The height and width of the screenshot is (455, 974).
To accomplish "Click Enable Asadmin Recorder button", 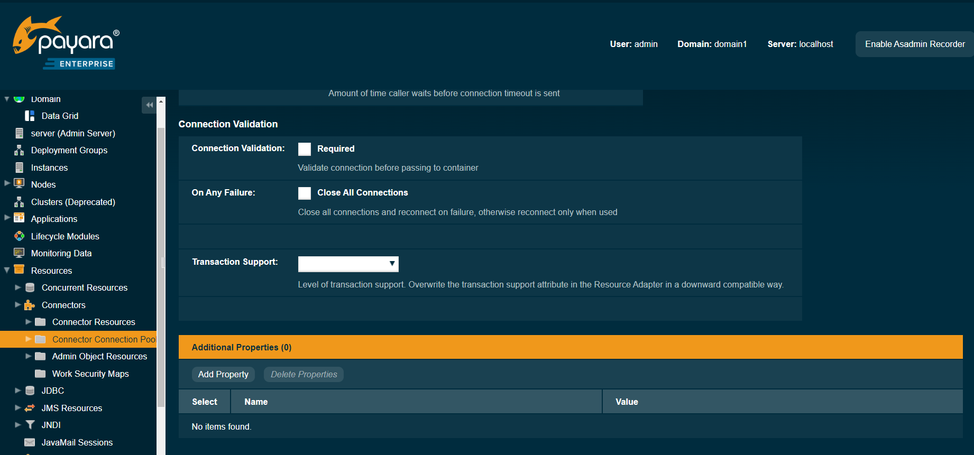I will click(x=914, y=44).
